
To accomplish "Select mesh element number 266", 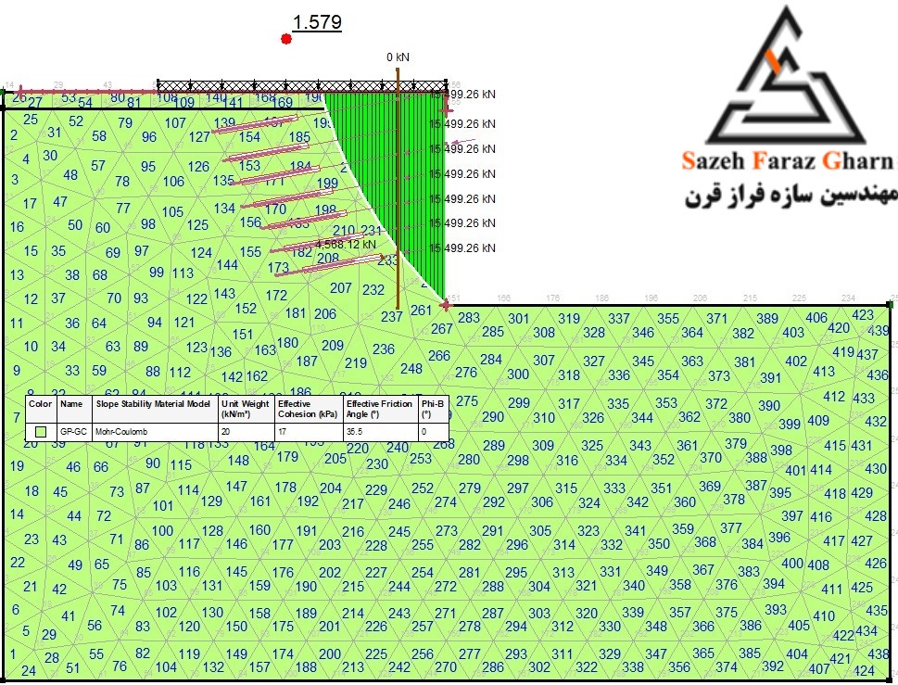I will [x=439, y=356].
